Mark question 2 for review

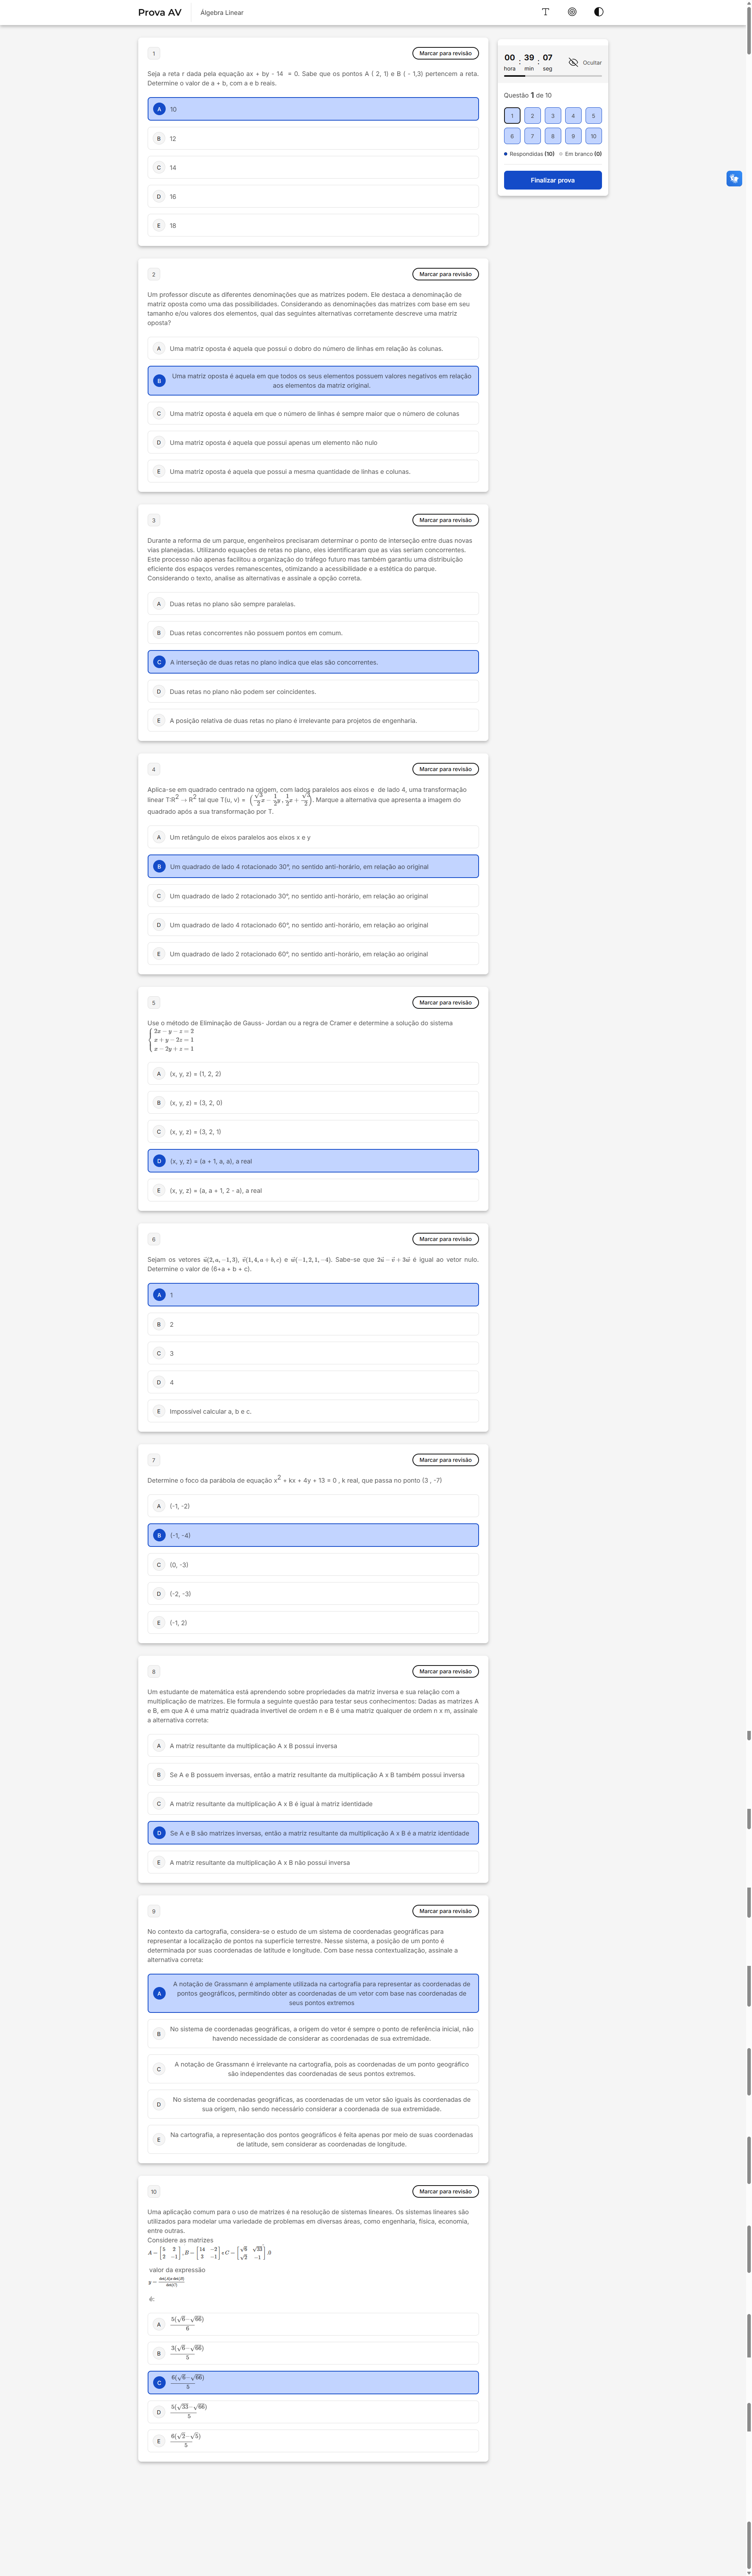(x=445, y=274)
